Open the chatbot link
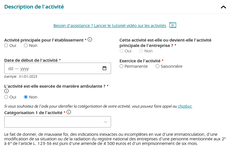 [185, 106]
